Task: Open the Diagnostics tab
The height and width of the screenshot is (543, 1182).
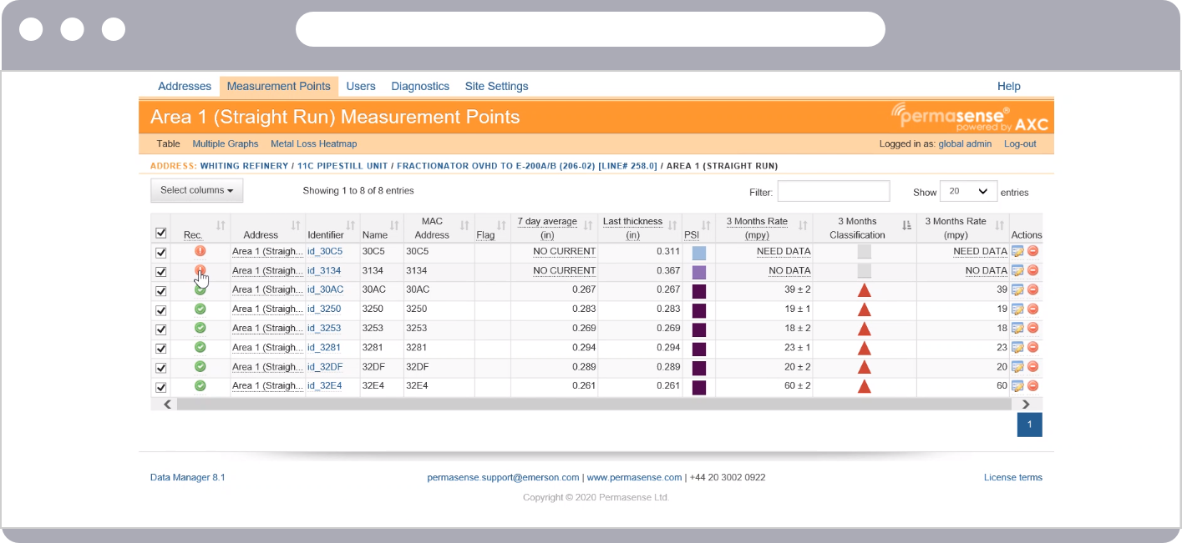Action: pos(420,86)
